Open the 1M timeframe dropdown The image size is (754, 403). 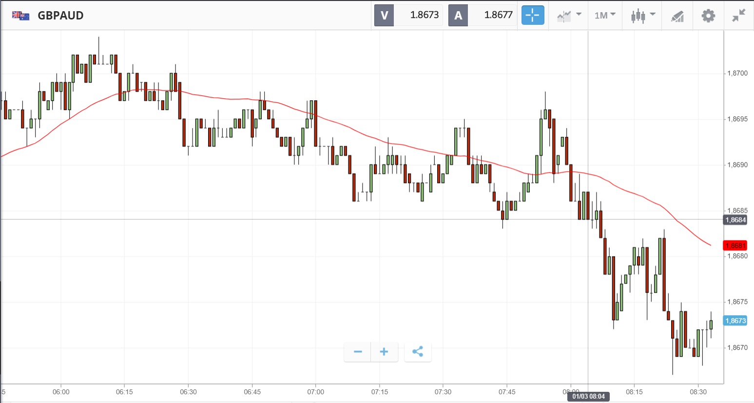click(x=605, y=16)
